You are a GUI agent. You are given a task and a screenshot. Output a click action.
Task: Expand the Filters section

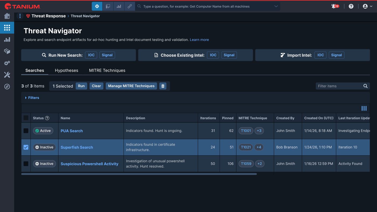tap(32, 98)
